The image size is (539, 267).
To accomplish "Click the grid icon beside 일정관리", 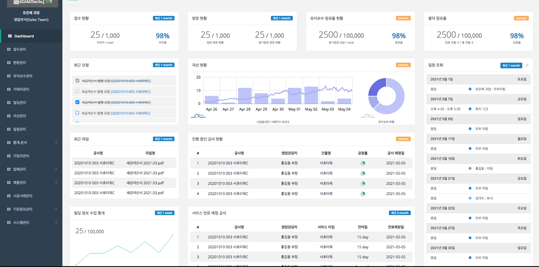I will (x=8, y=129).
